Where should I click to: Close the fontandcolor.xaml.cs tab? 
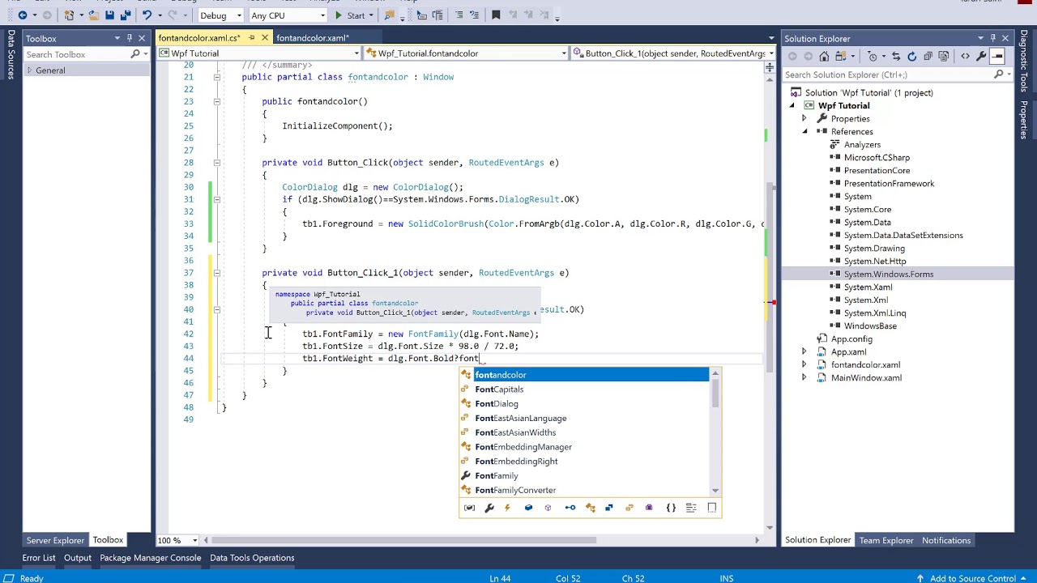click(265, 38)
